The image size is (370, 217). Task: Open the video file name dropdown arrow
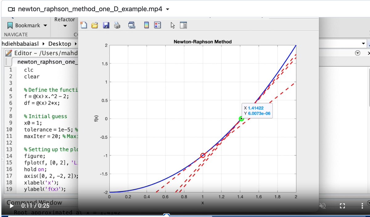[x=167, y=9]
